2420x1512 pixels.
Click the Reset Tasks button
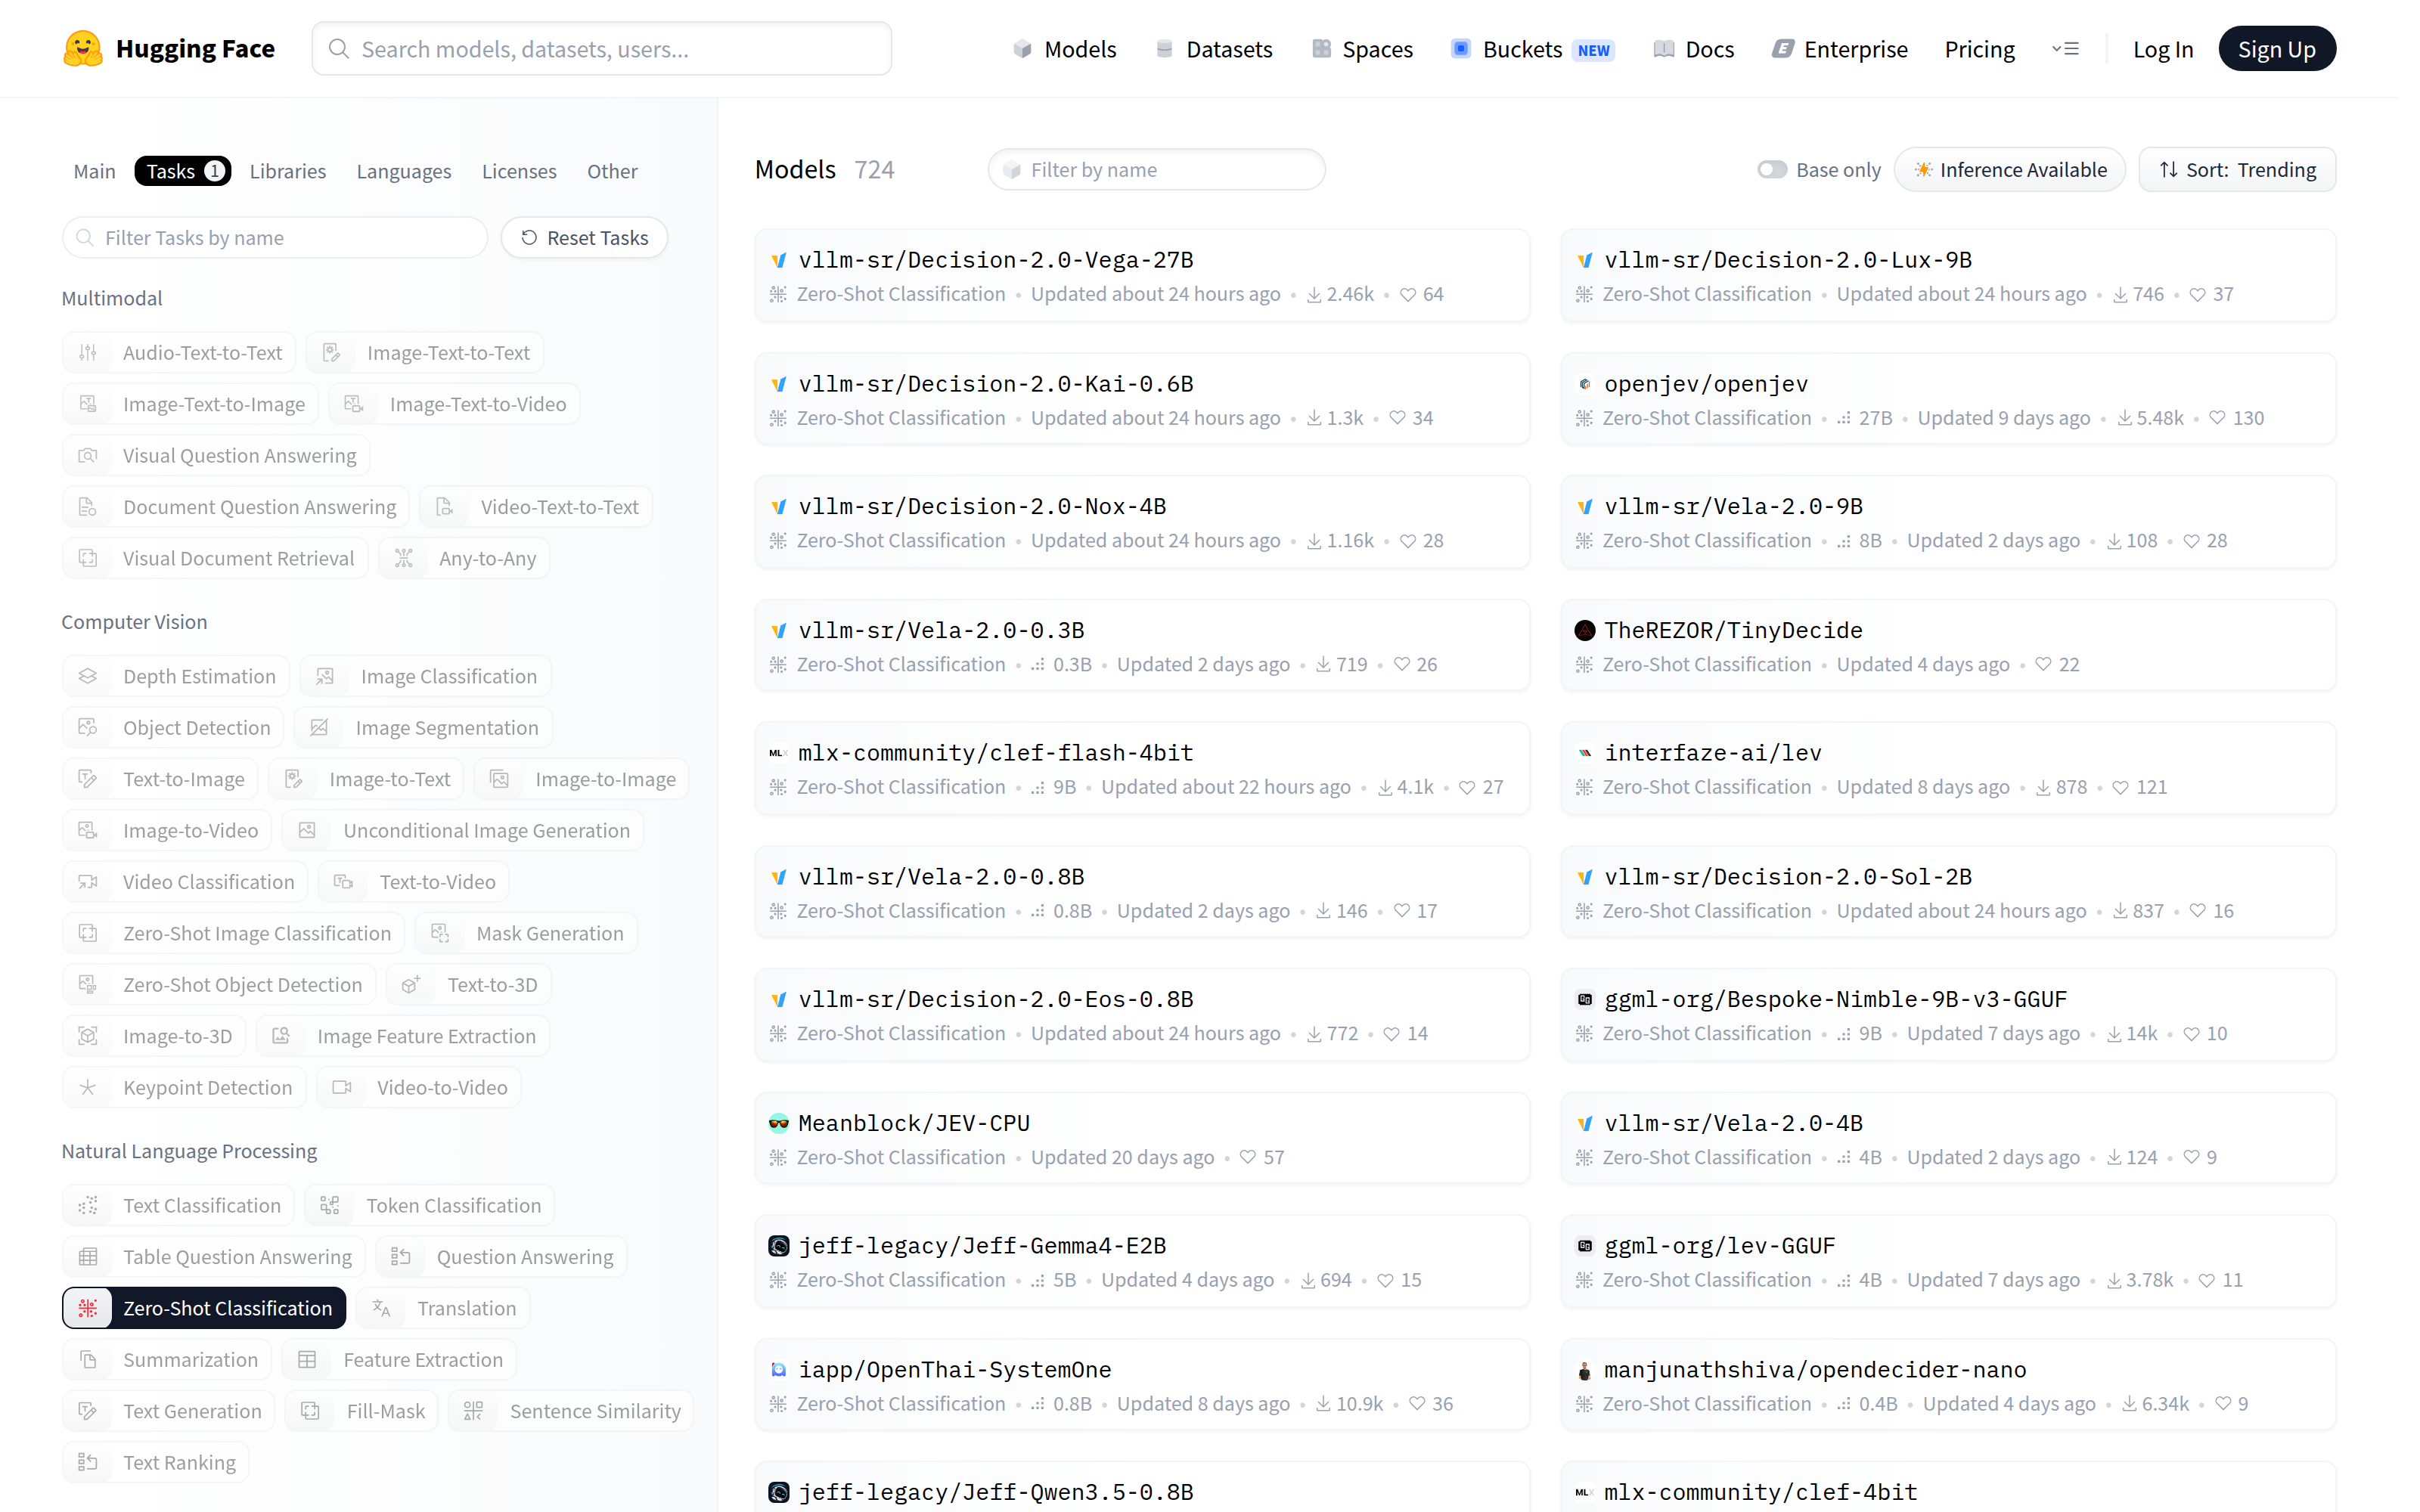[585, 237]
